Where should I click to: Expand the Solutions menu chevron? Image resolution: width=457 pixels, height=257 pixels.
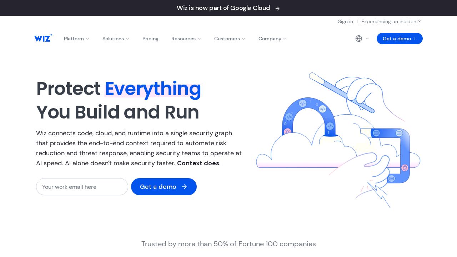click(x=127, y=39)
